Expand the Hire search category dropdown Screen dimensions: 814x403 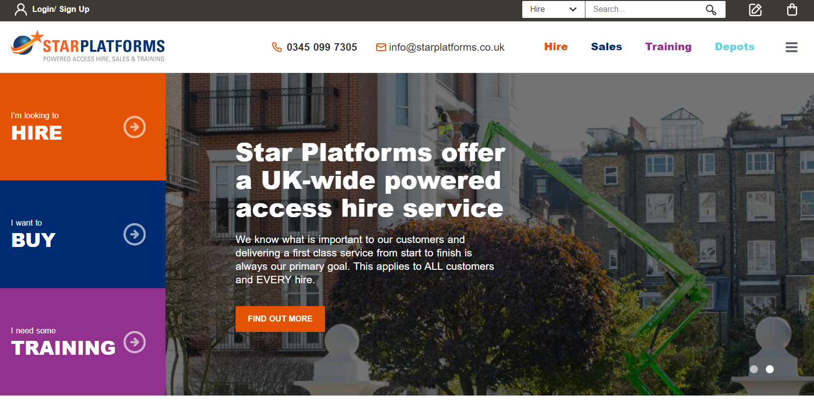[x=554, y=9]
